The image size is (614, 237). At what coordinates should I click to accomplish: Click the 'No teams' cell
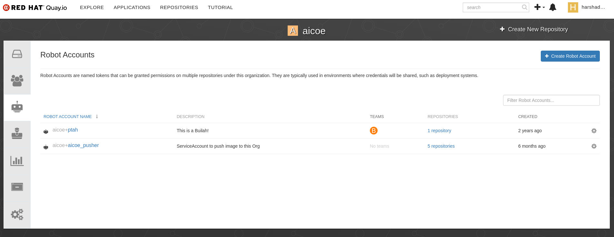pos(380,146)
